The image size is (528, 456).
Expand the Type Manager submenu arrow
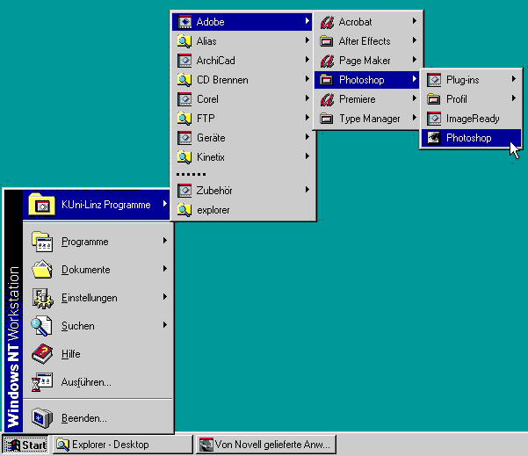[415, 118]
